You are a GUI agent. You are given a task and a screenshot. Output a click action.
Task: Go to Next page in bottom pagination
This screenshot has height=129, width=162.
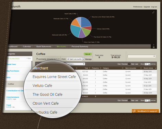point(133,100)
